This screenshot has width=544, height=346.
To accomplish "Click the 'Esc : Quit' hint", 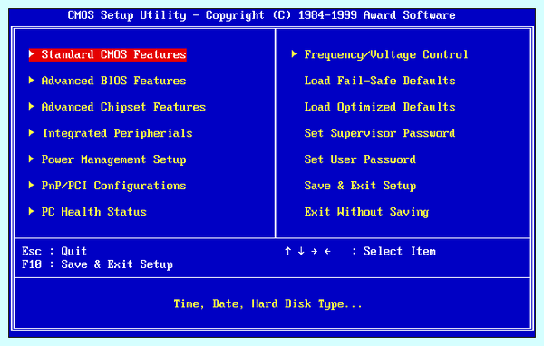I will 54,251.
